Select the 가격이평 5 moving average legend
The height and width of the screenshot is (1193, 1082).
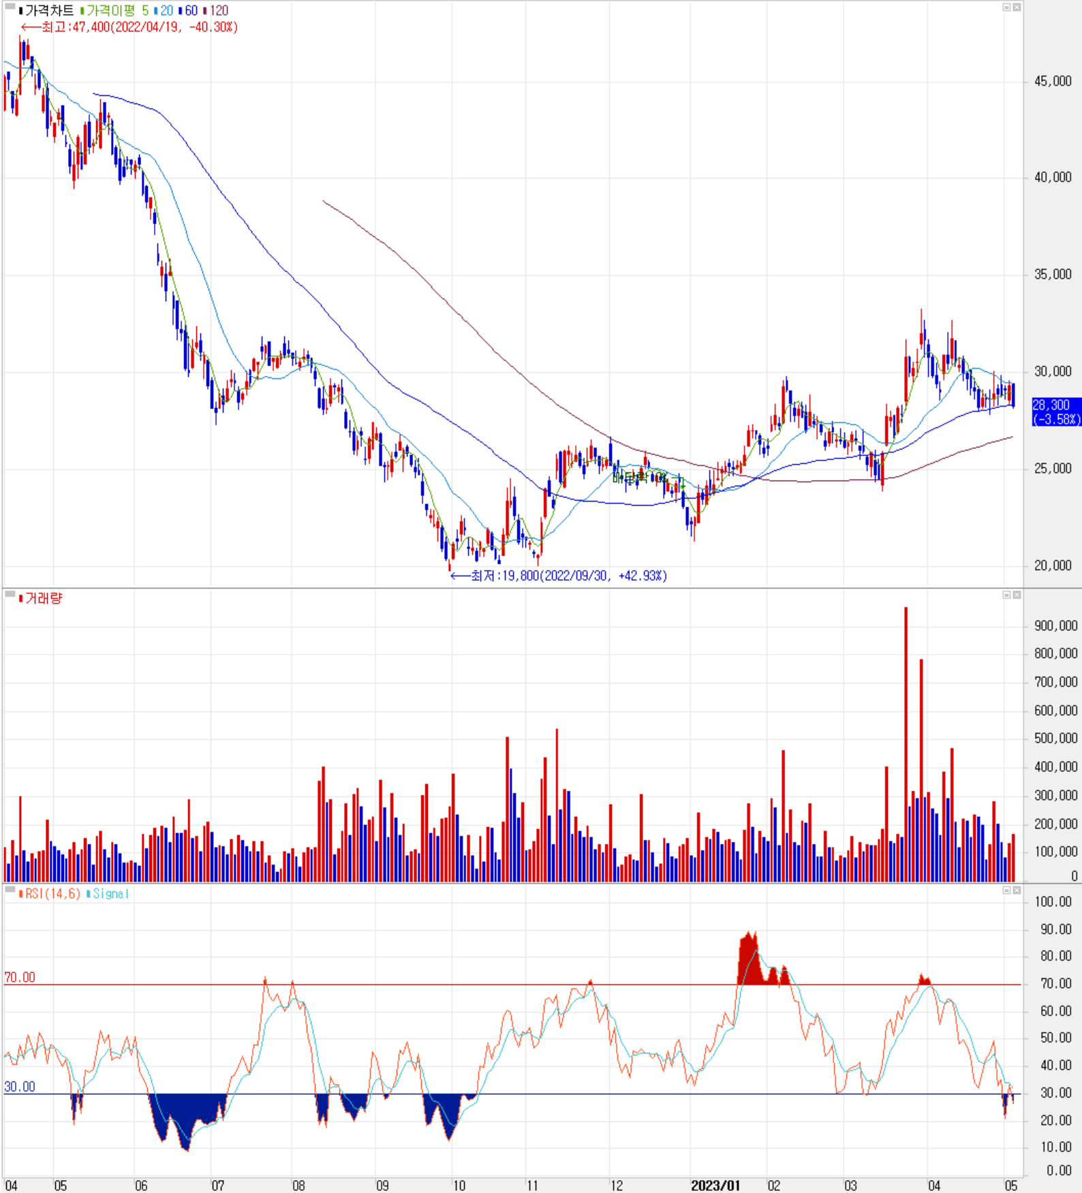[x=114, y=11]
